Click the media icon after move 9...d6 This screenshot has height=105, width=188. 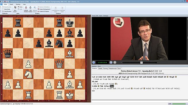click(x=168, y=77)
